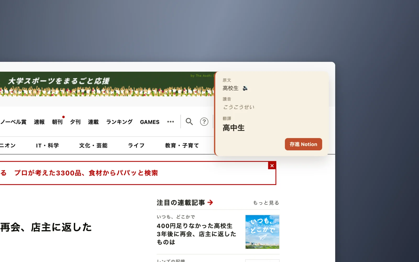This screenshot has width=419, height=262.
Task: Play audio pronunciation of 高校生
Action: click(245, 88)
